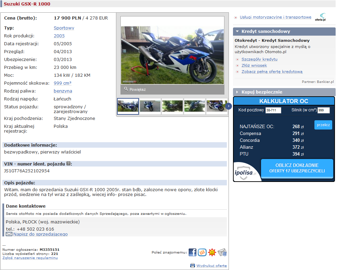Click the location Polska, PŁOCK text

coord(43,222)
